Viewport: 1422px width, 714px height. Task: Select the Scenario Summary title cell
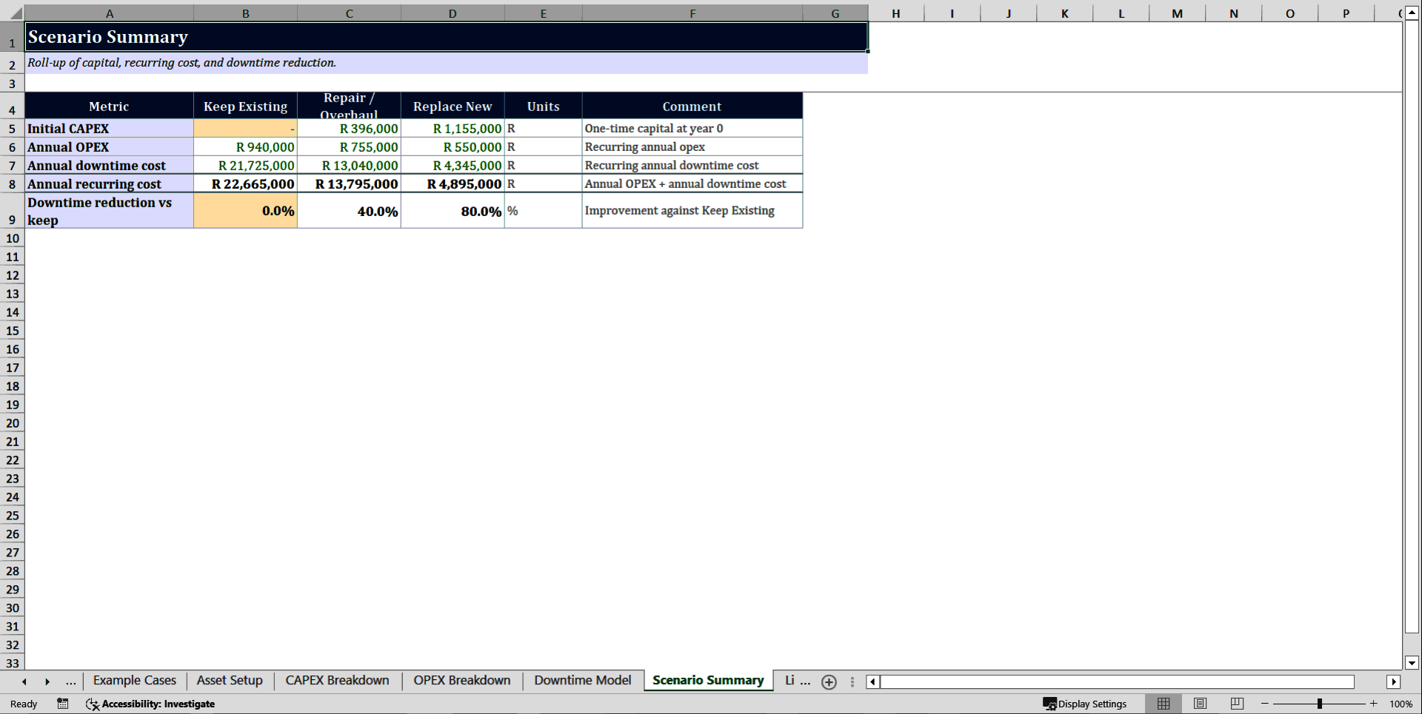point(447,37)
